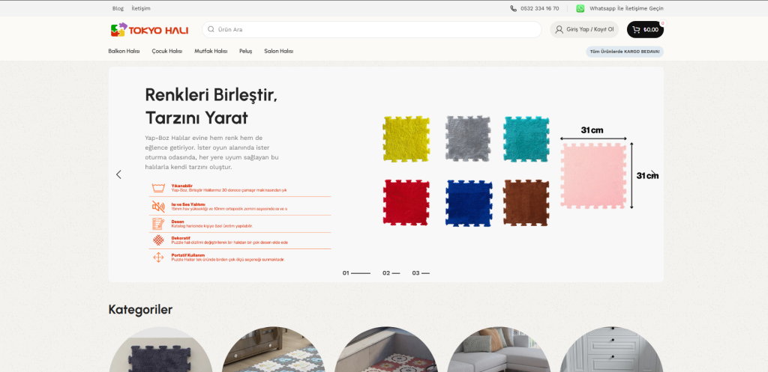Screen dimensions: 768x372
Task: Select Mutfak Halısı in navigation
Action: point(211,51)
